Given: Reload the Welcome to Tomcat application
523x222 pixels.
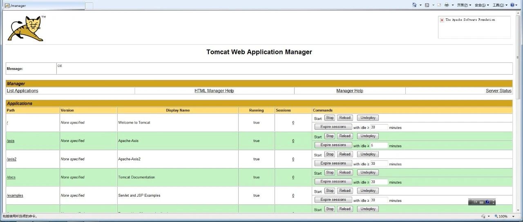Looking at the screenshot, I should (x=345, y=118).
